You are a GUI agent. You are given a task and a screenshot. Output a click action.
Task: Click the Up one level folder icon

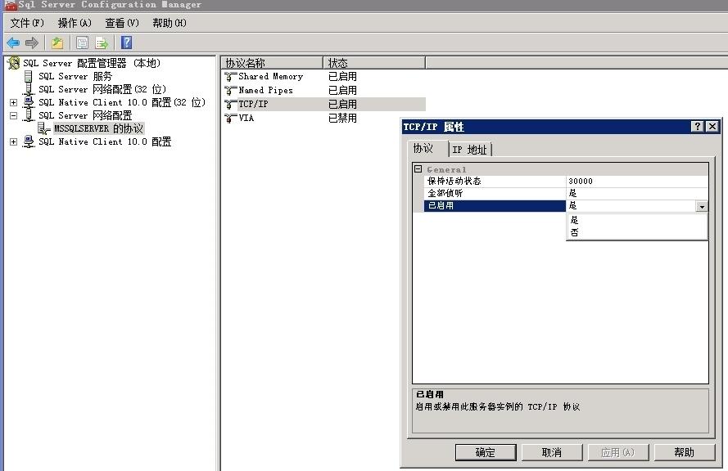(x=57, y=43)
